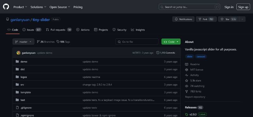The height and width of the screenshot is (117, 253).
Task: Fork the repository with Fork button
Action: 206,19
